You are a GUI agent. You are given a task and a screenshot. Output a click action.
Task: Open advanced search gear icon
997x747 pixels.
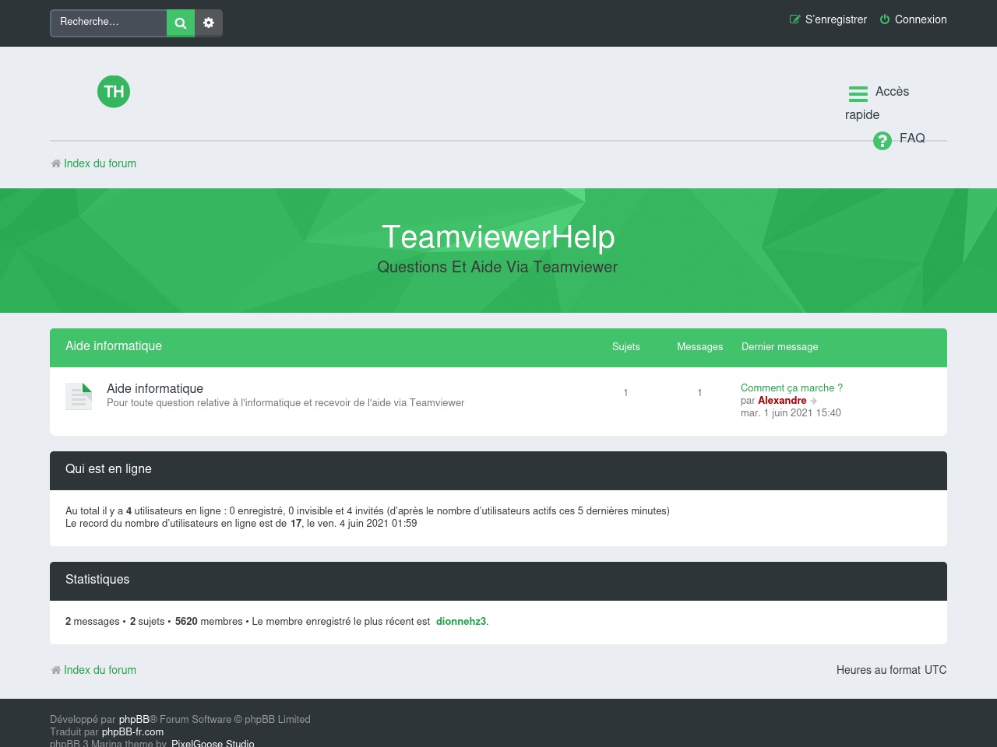(209, 23)
